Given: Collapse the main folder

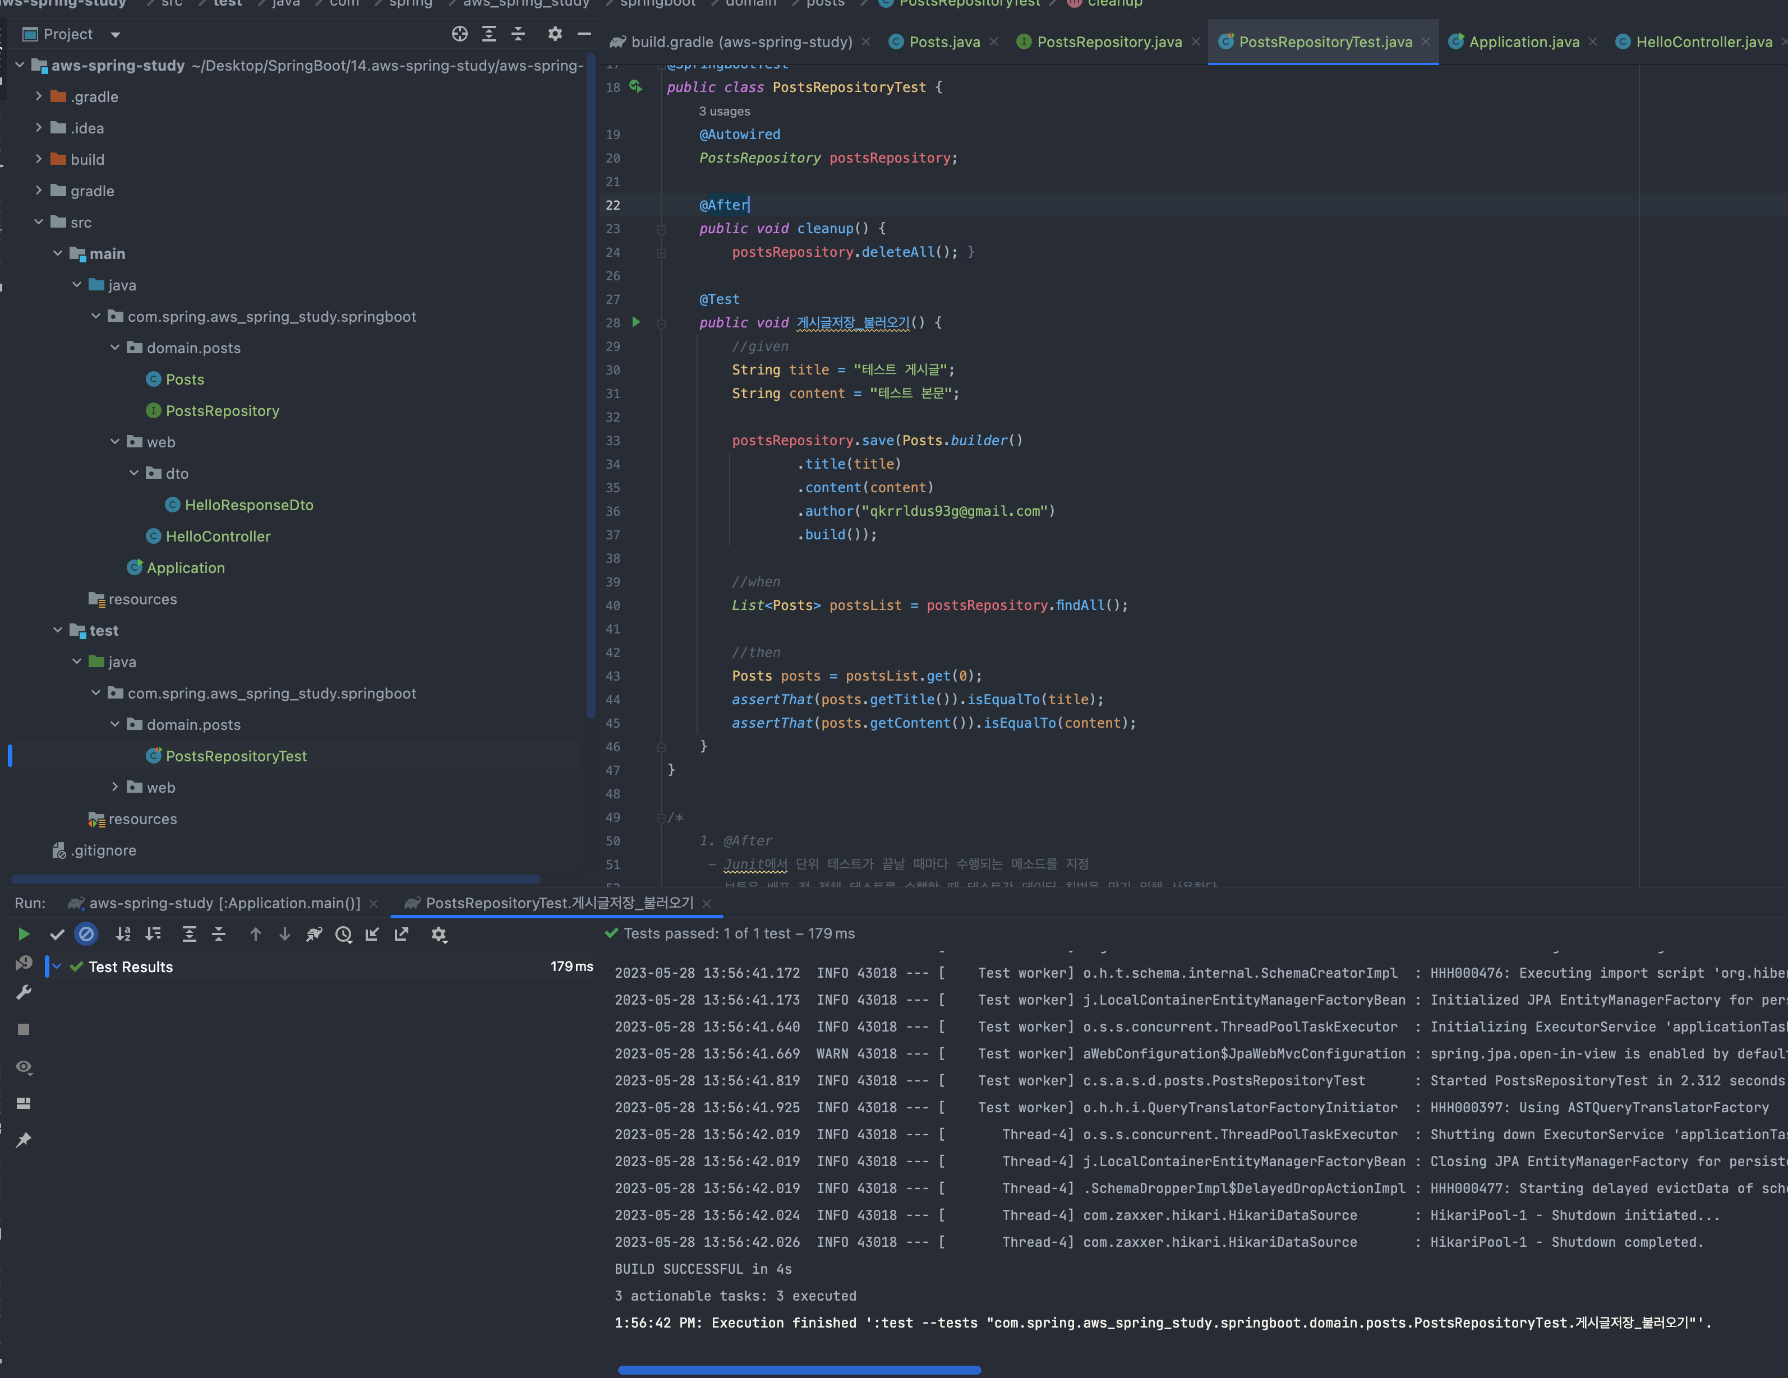Looking at the screenshot, I should [57, 253].
